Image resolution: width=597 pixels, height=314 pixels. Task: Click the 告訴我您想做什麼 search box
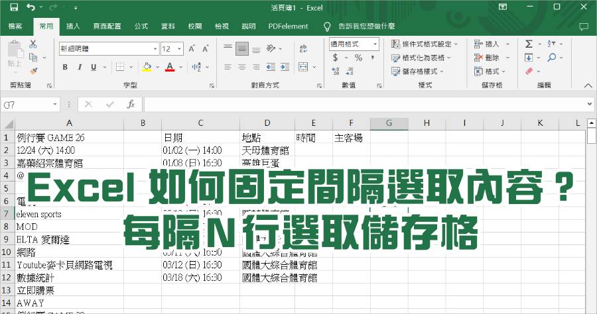tap(366, 26)
